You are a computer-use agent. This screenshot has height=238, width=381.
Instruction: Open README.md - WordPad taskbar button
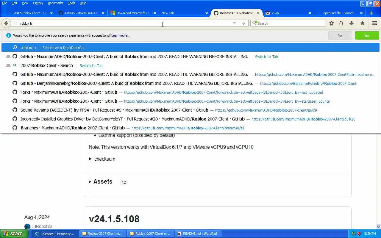point(198,234)
